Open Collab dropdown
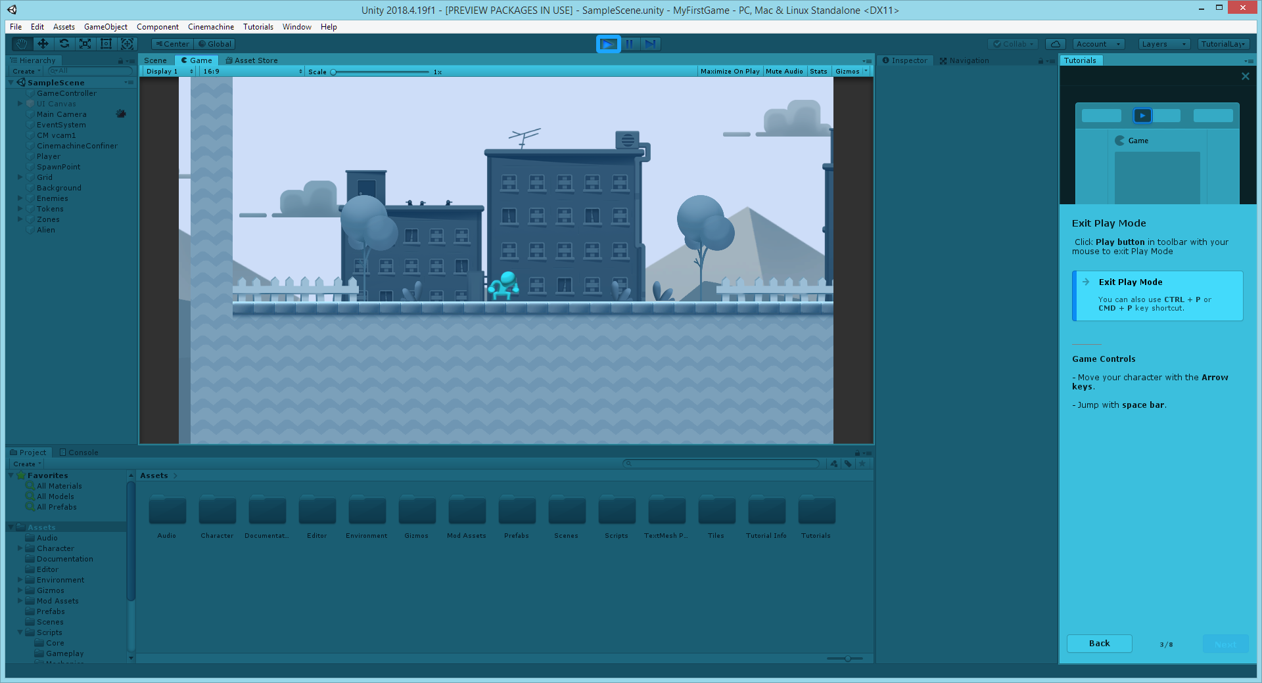 [1013, 44]
